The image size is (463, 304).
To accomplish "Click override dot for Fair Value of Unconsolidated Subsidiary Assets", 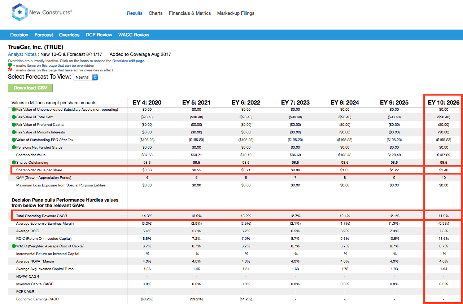I will (x=14, y=109).
